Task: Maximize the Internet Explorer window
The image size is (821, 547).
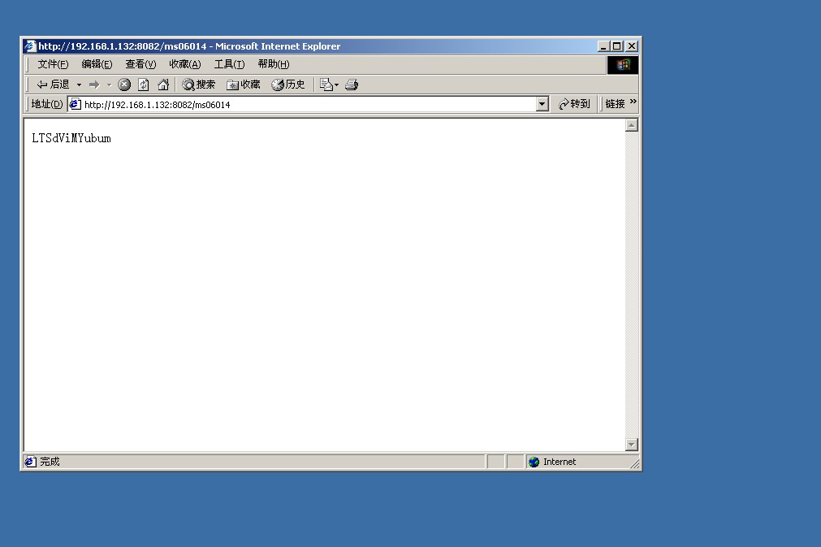Action: click(x=617, y=46)
